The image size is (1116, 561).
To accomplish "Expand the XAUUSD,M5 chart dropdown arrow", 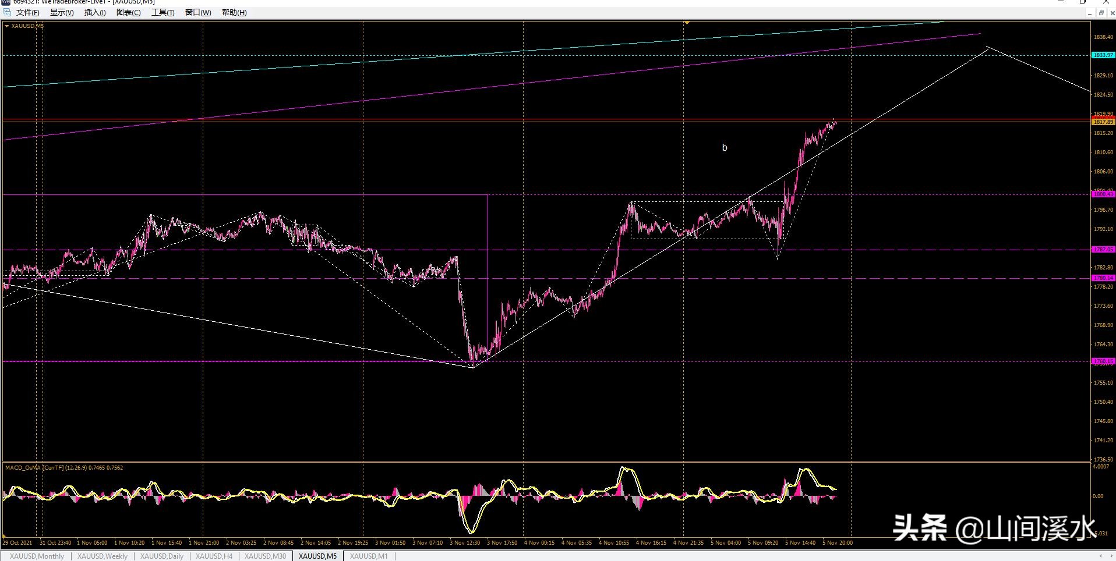I will (x=6, y=26).
